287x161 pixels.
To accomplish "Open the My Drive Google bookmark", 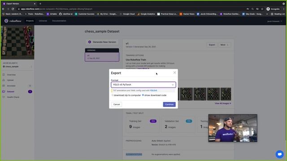I will [107, 14].
